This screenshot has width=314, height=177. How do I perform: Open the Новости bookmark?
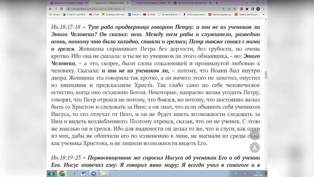point(134,14)
